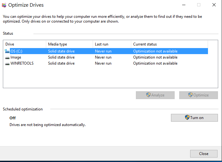Turn on scheduled optimization
This screenshot has height=162, width=222.
(x=194, y=118)
